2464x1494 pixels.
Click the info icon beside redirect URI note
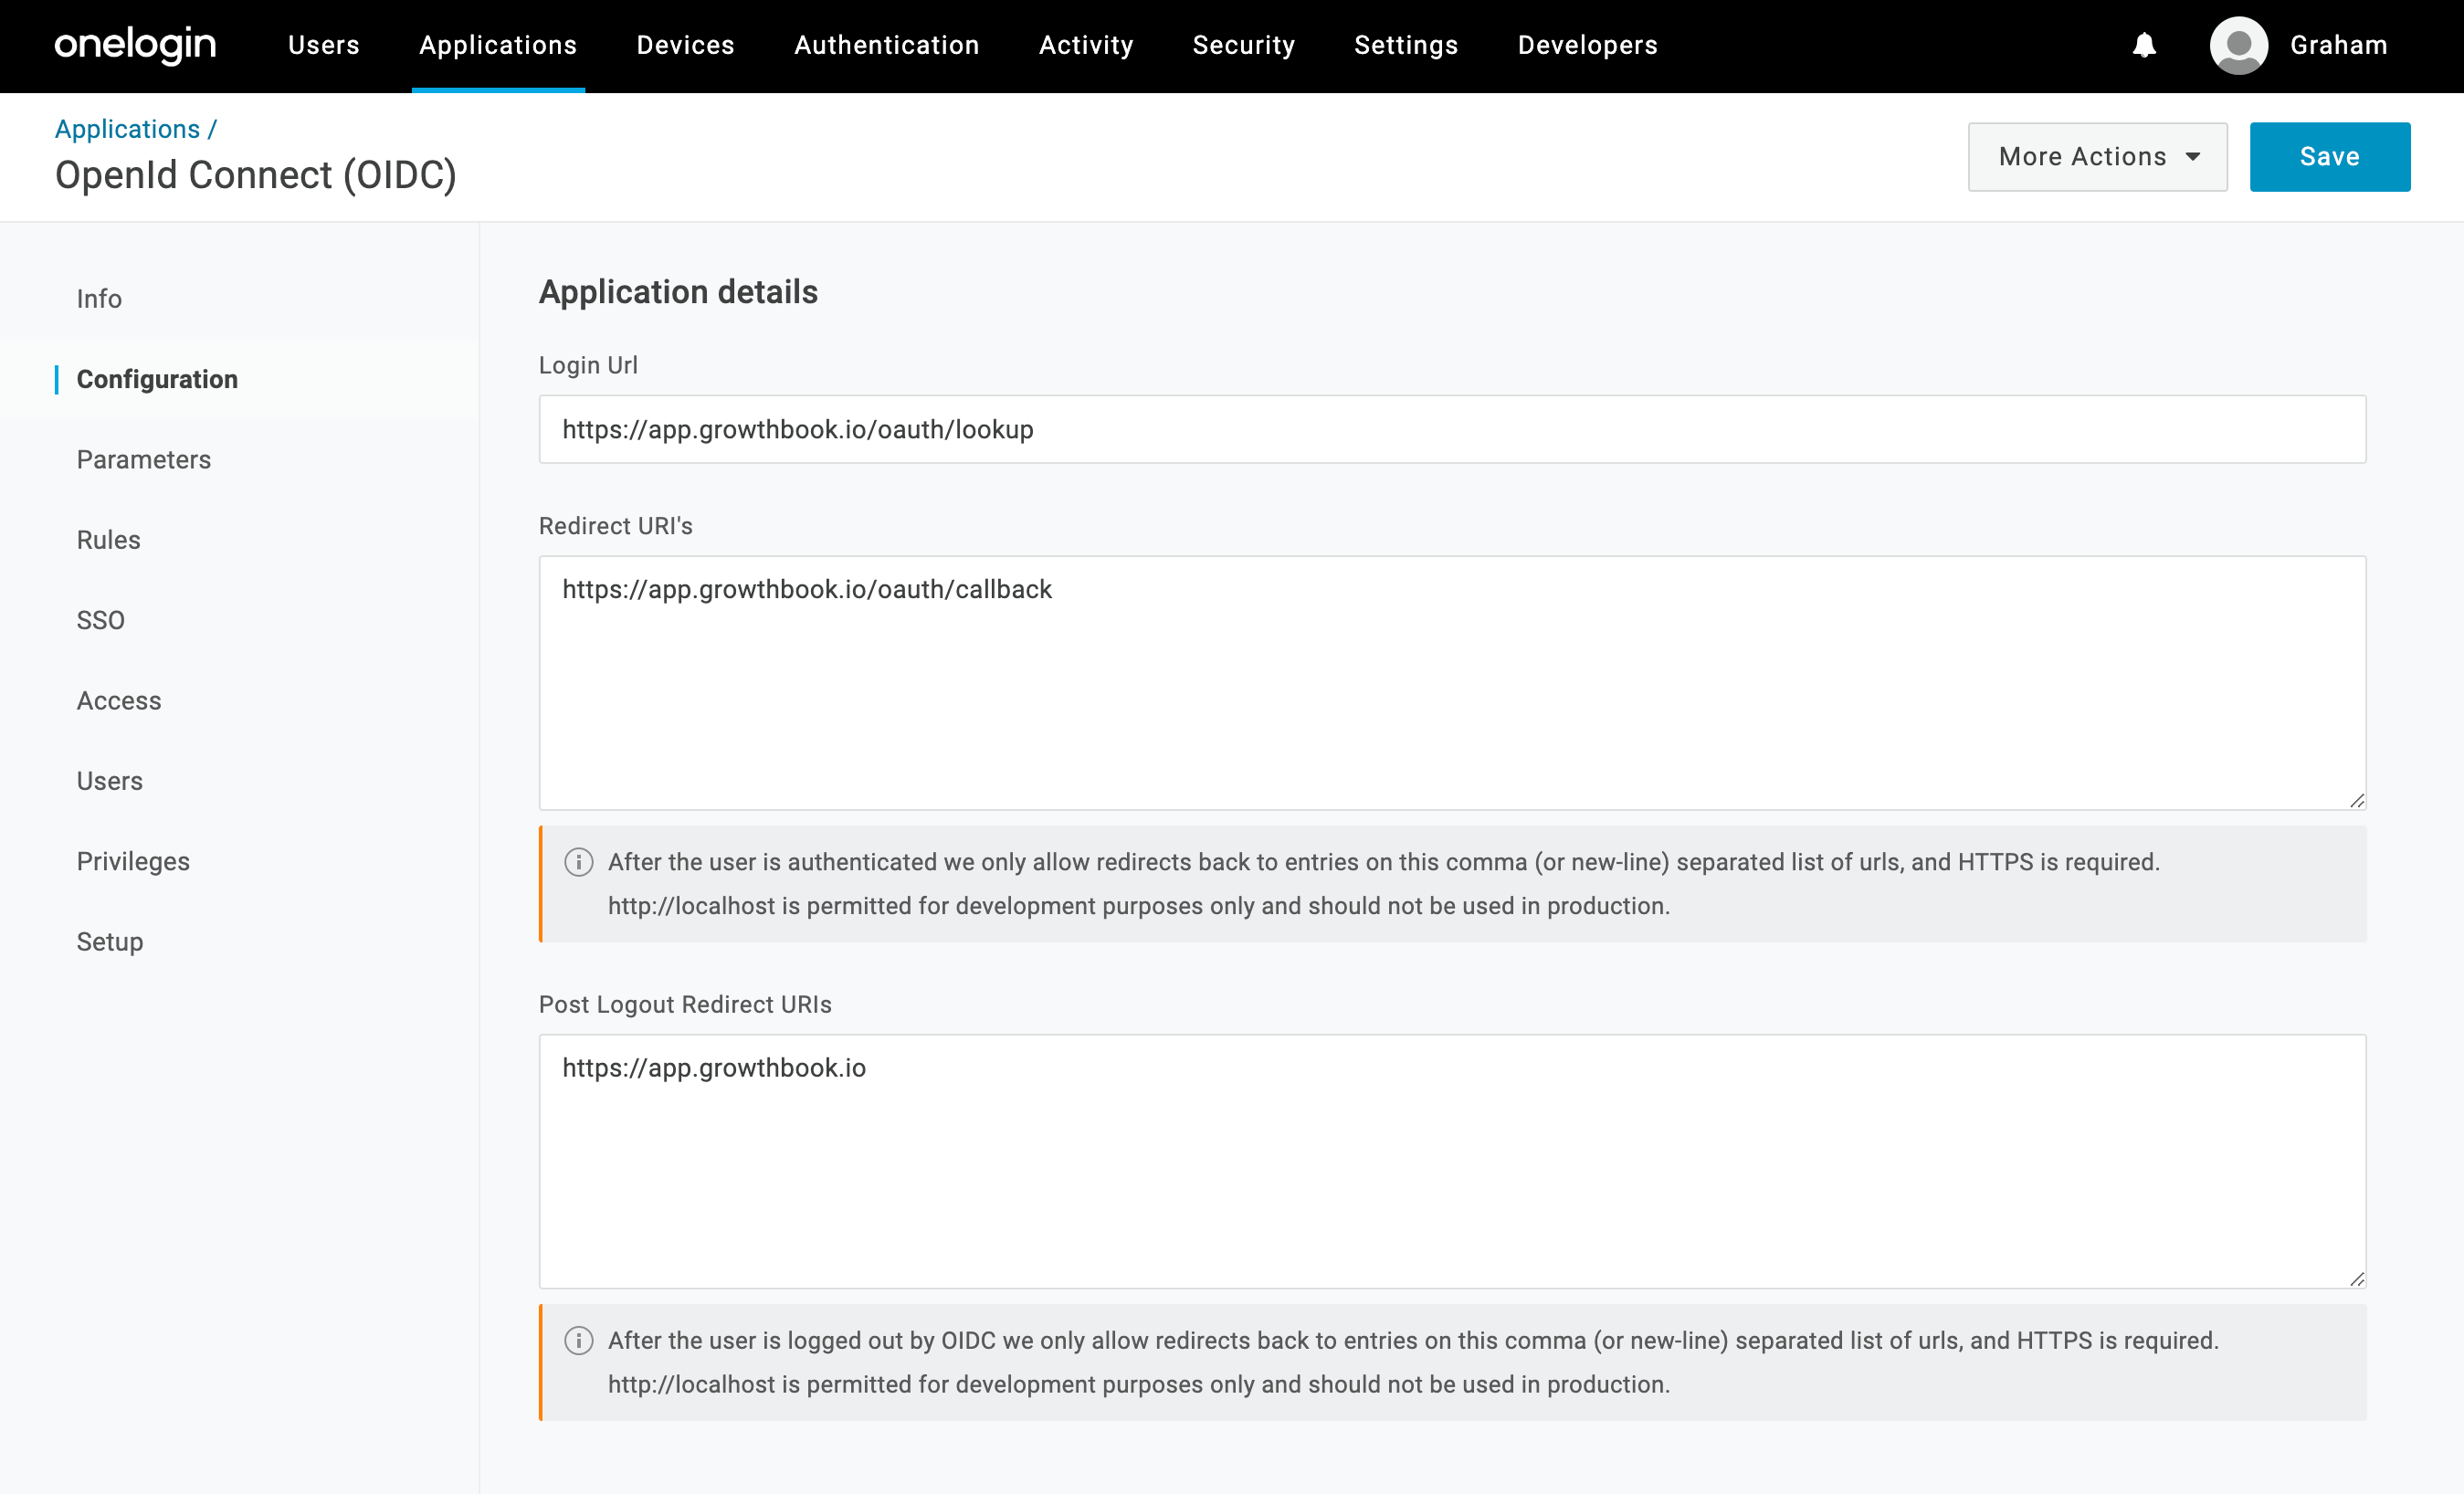tap(578, 862)
